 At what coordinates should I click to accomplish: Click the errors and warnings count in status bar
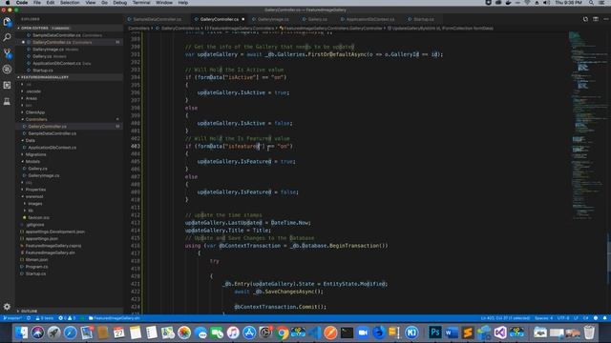click(x=67, y=318)
